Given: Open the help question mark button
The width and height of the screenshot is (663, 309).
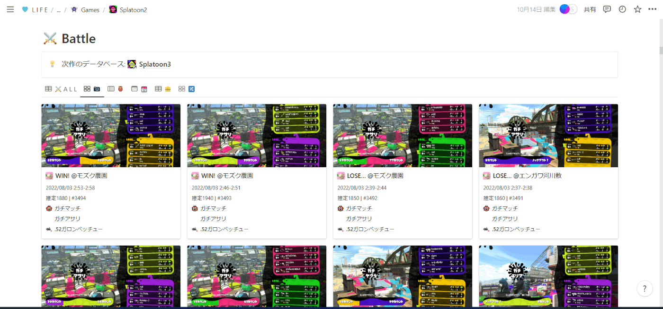Looking at the screenshot, I should 645,288.
